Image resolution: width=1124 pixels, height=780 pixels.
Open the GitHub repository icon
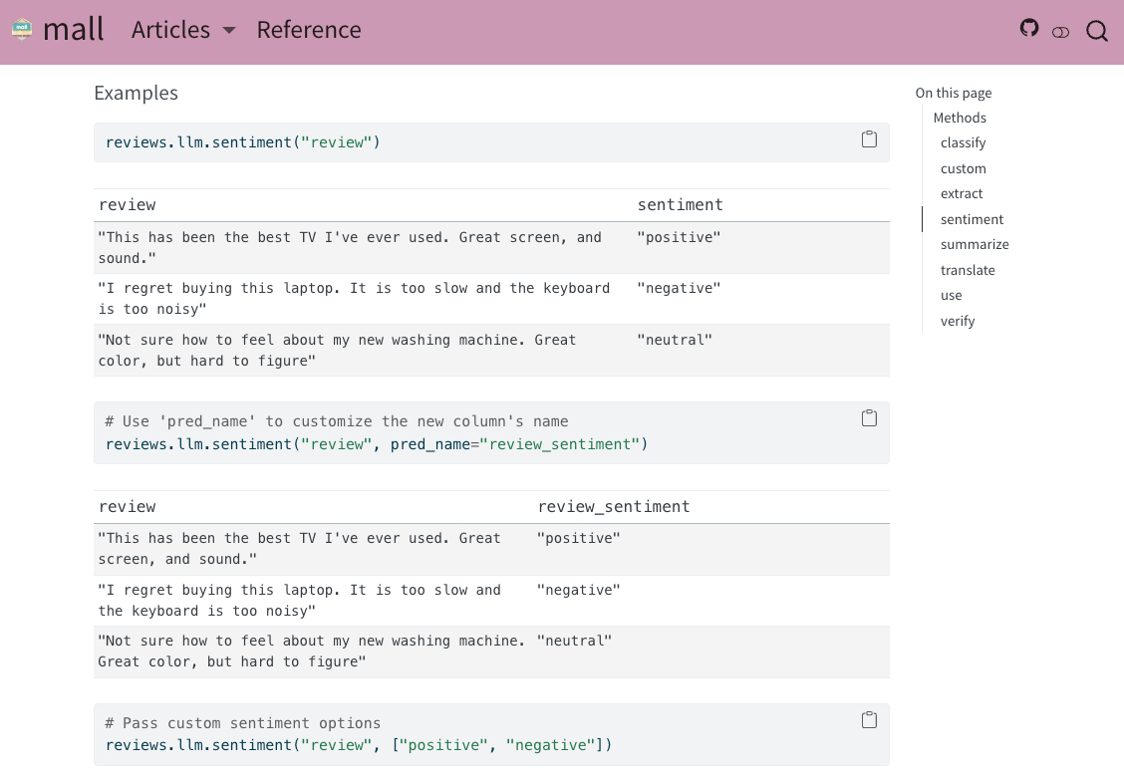(x=1029, y=28)
